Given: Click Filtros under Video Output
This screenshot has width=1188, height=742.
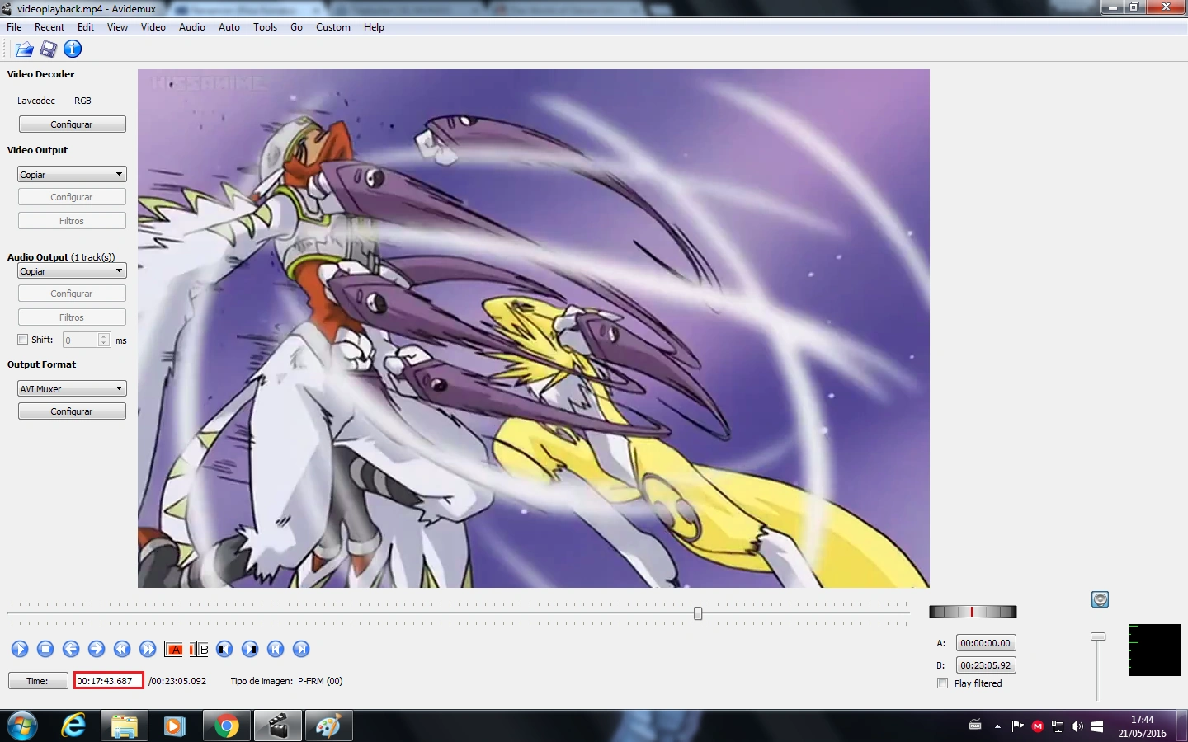Looking at the screenshot, I should [x=72, y=221].
